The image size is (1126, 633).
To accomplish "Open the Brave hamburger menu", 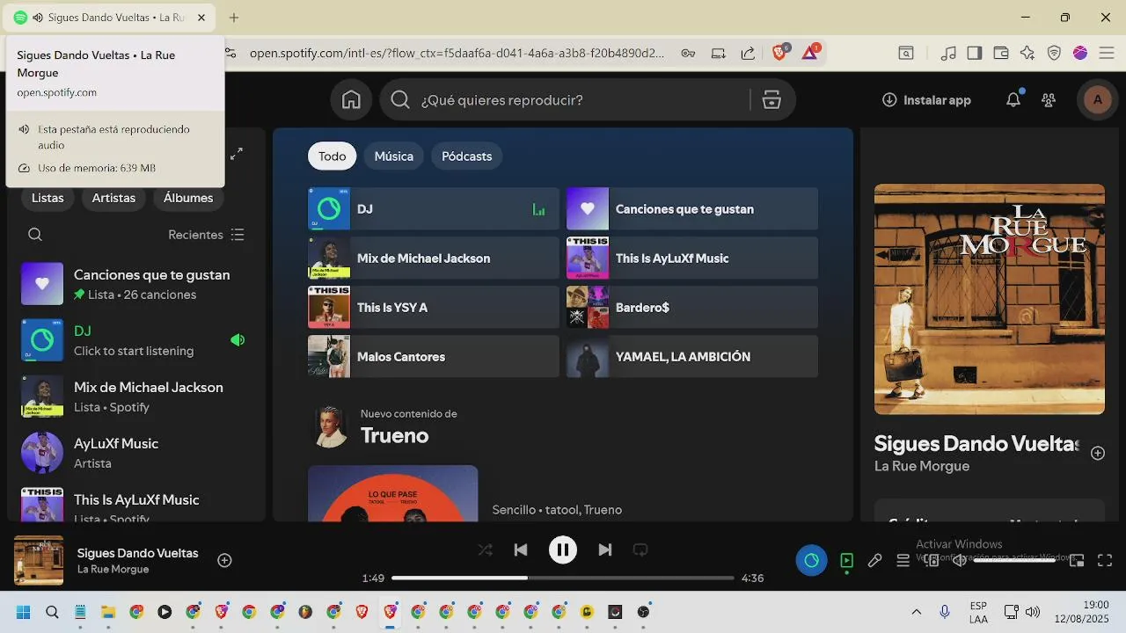I will [1106, 53].
